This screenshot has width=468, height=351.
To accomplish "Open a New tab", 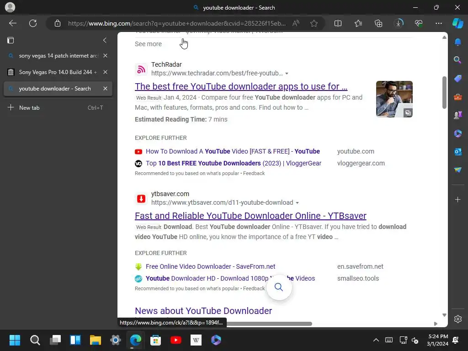I will 58,108.
